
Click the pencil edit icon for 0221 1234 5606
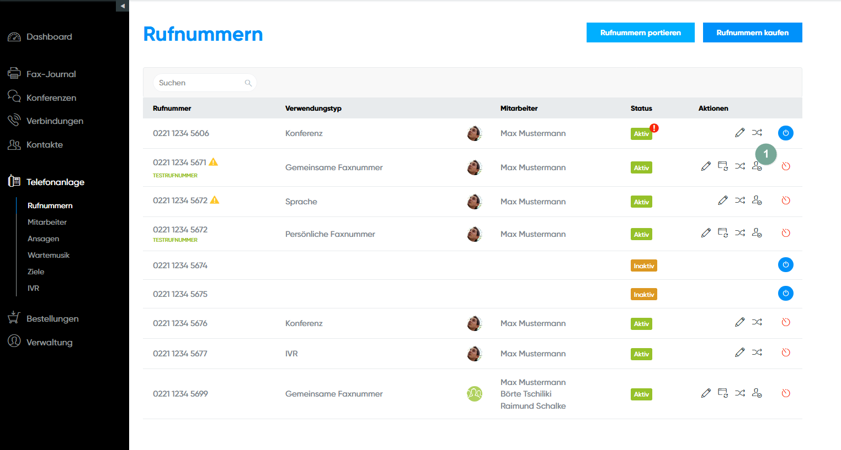[739, 133]
